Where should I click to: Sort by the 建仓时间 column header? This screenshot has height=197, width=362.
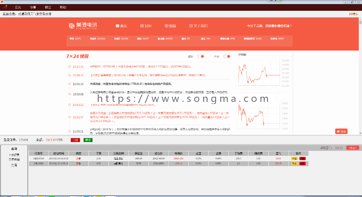pyautogui.click(x=58, y=153)
